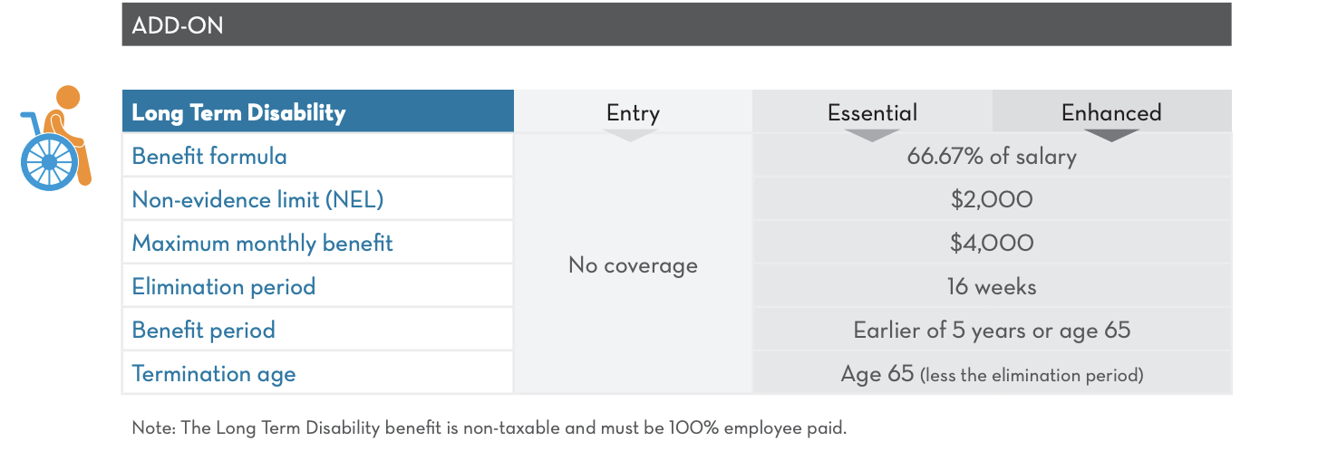Select the Essential plan tab
1318x451 pixels.
tap(872, 113)
